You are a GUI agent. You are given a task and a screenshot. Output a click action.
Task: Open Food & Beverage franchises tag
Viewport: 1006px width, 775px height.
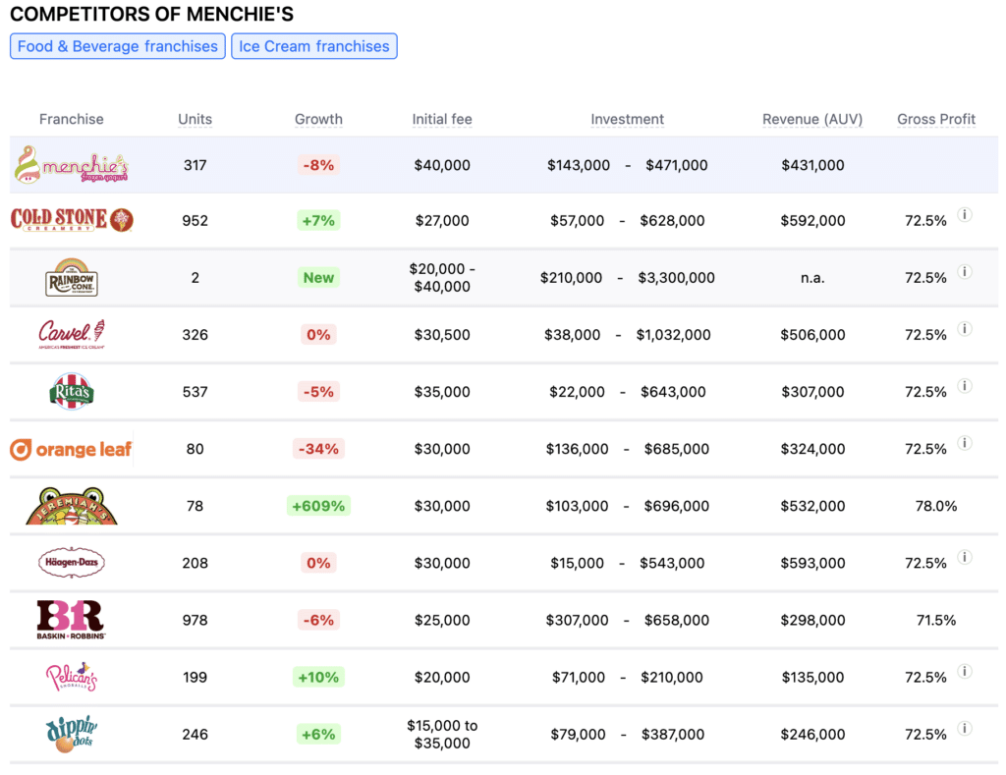click(118, 46)
